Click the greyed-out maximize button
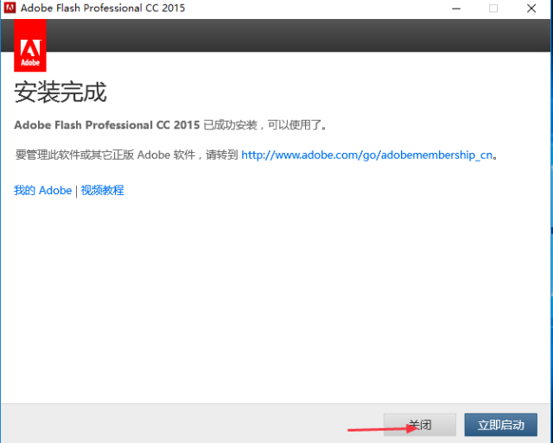This screenshot has height=443, width=553. pos(493,9)
